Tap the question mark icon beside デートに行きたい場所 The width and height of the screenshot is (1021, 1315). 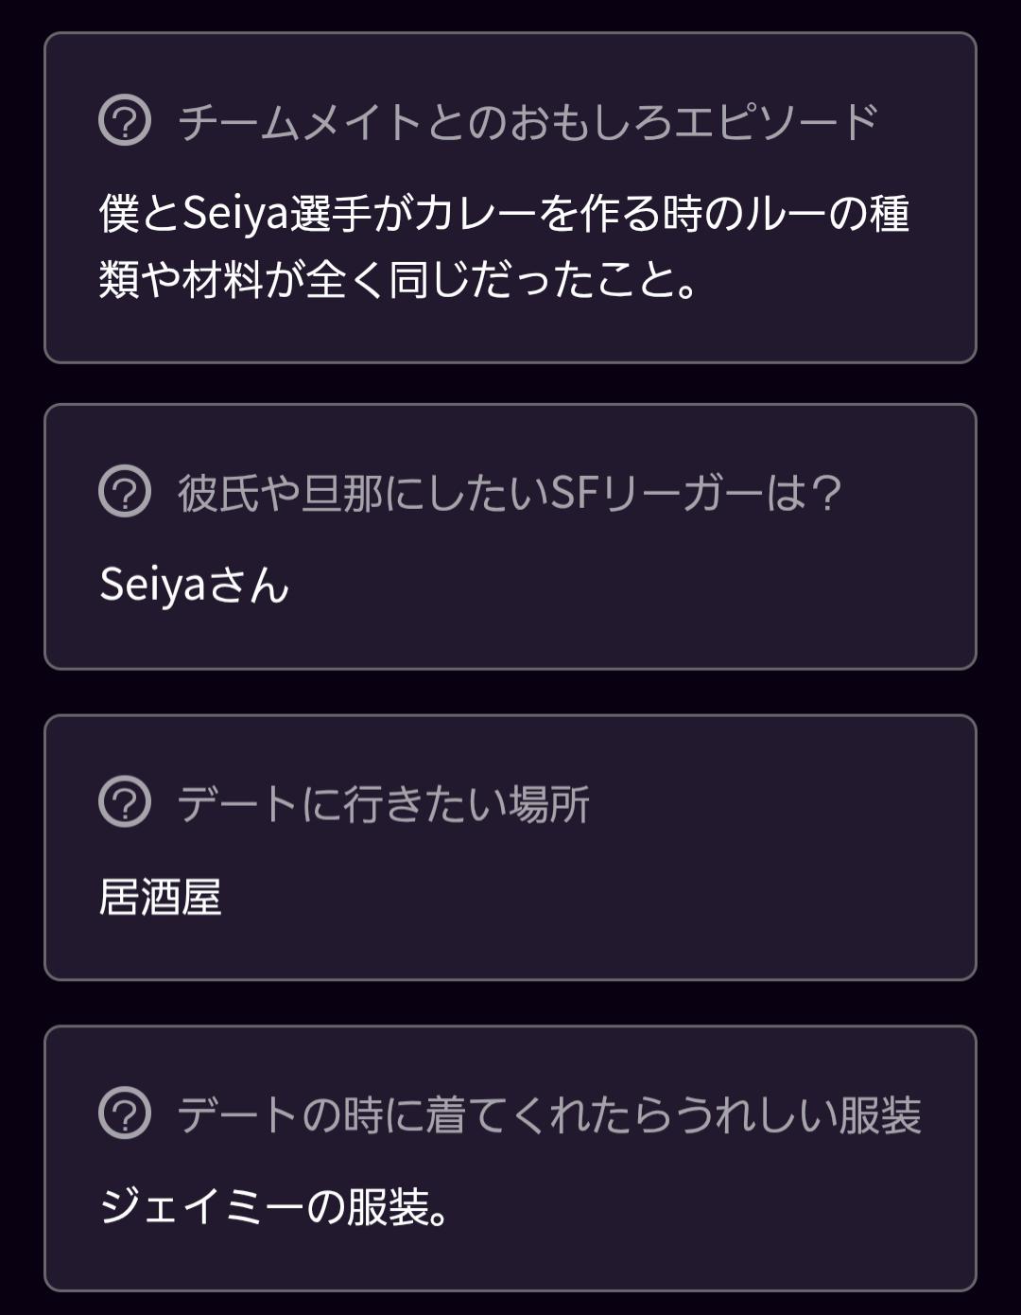click(125, 803)
